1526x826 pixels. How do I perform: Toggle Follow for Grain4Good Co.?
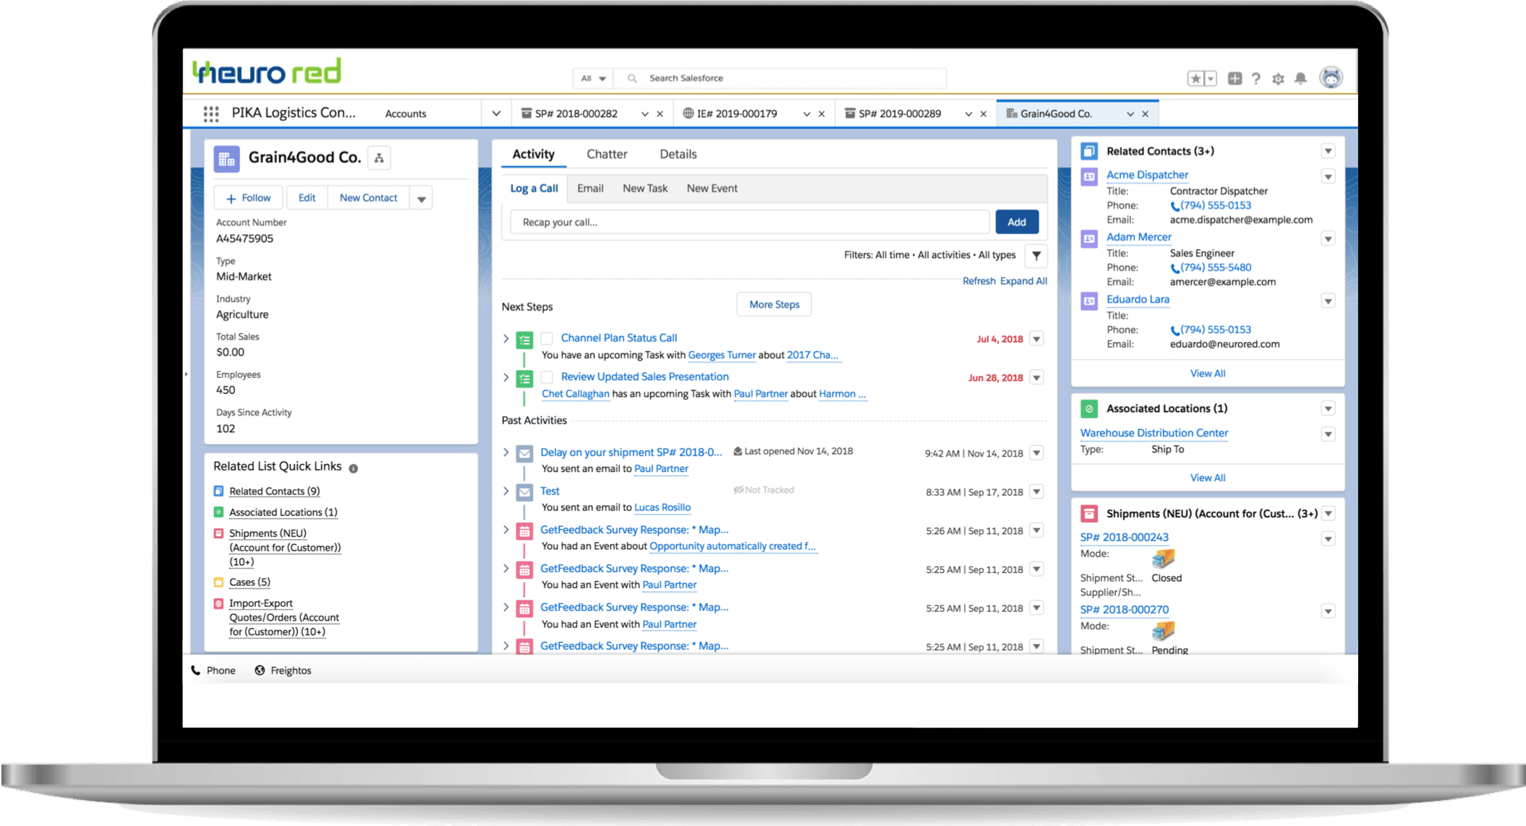click(248, 197)
